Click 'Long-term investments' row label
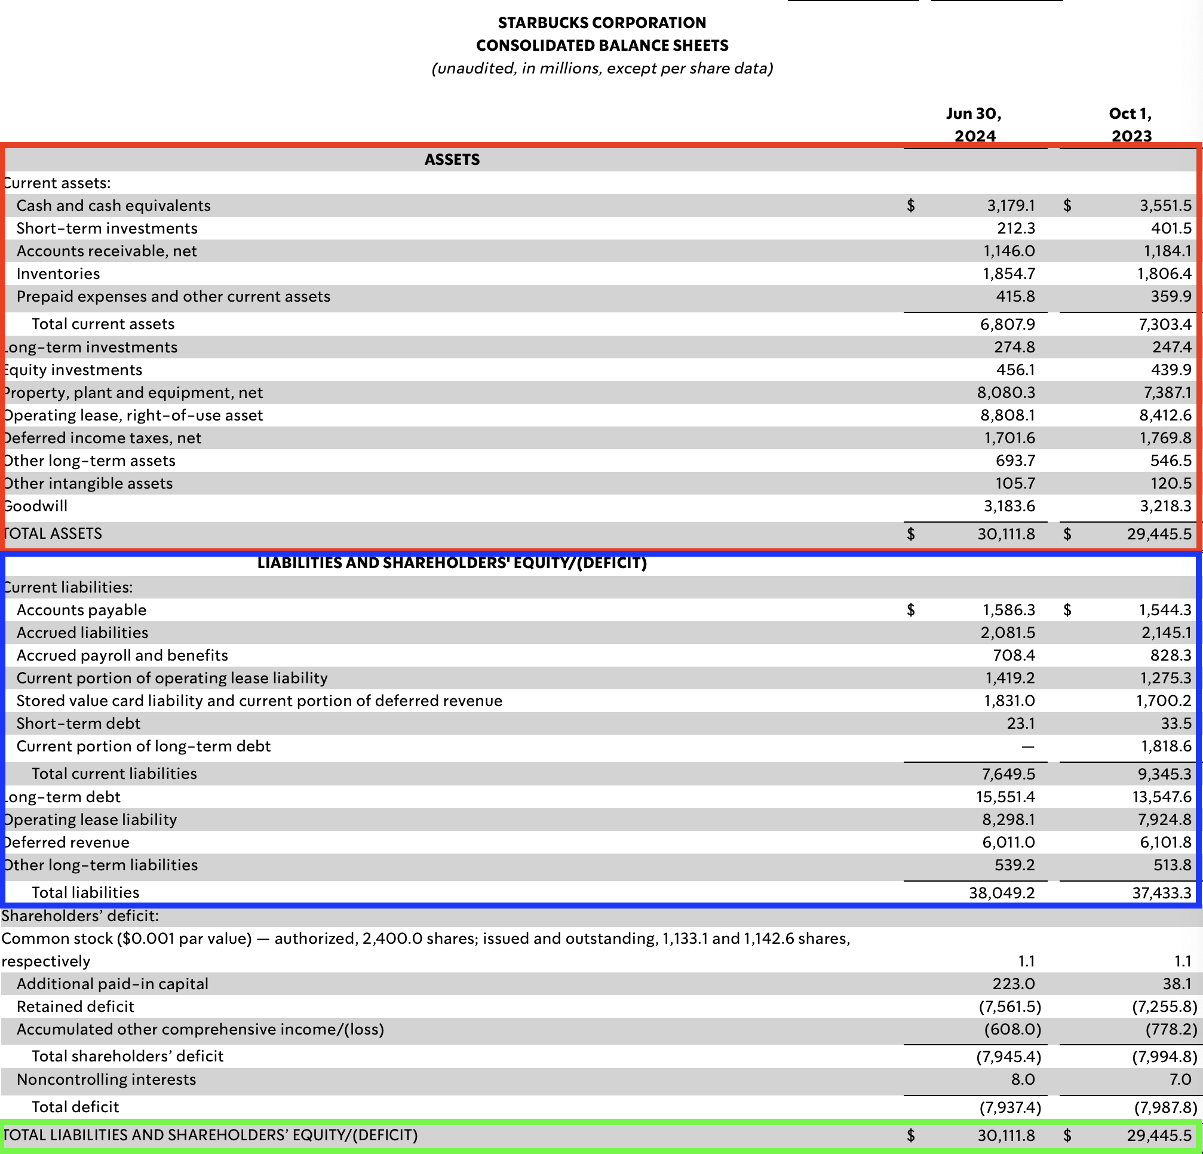 tap(90, 348)
